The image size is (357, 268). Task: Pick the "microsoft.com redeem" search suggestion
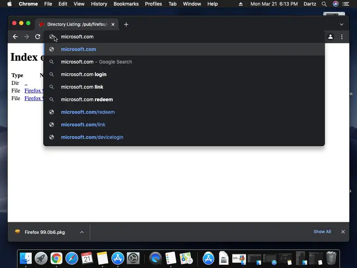184,99
